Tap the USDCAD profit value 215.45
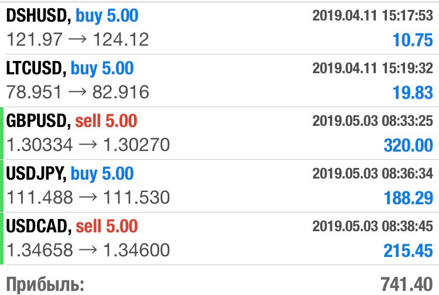Screen dimensions: 439x295 [408, 251]
